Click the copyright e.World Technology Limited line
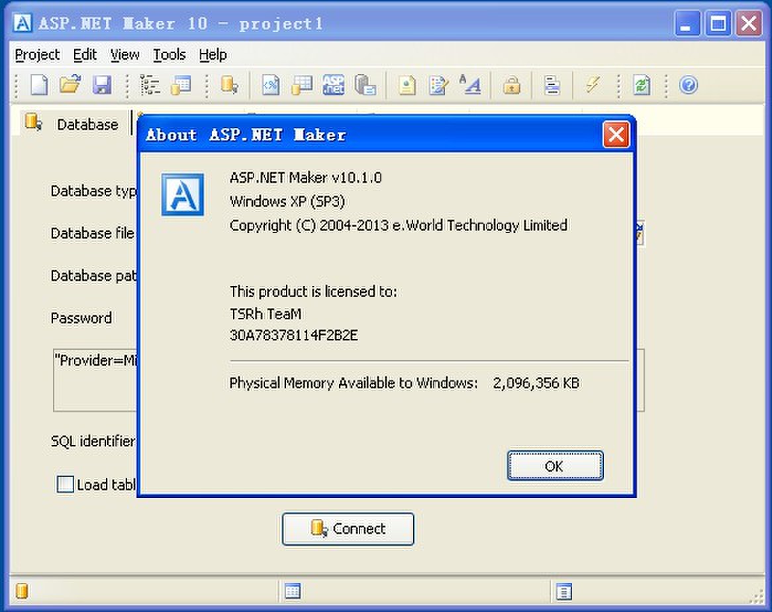Screen dimensions: 772x612 click(x=399, y=225)
